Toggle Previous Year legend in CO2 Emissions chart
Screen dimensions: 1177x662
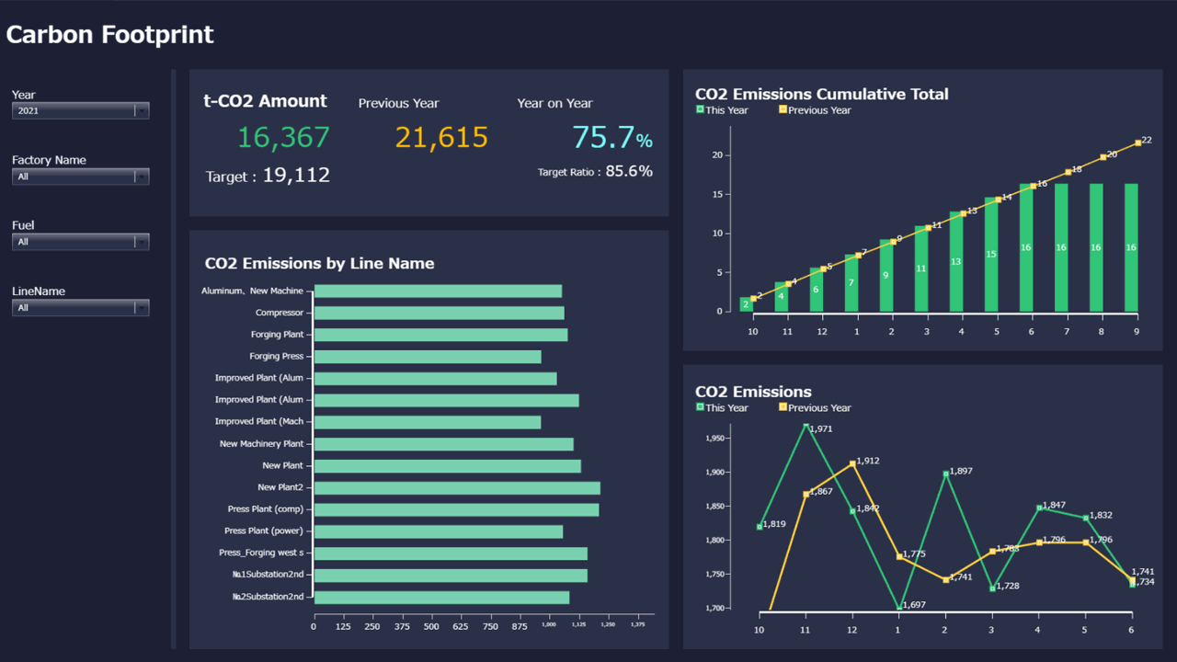click(x=815, y=408)
